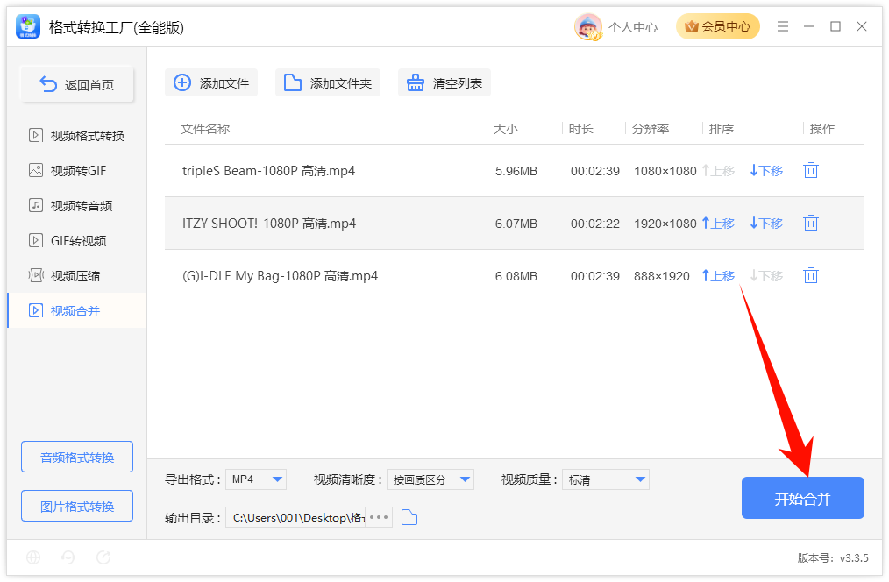Click the 888×1920 resolution cell

662,277
